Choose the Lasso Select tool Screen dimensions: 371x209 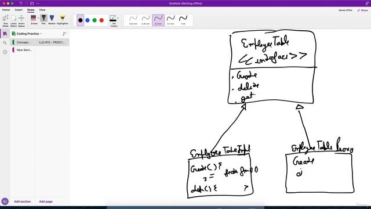(x=13, y=21)
